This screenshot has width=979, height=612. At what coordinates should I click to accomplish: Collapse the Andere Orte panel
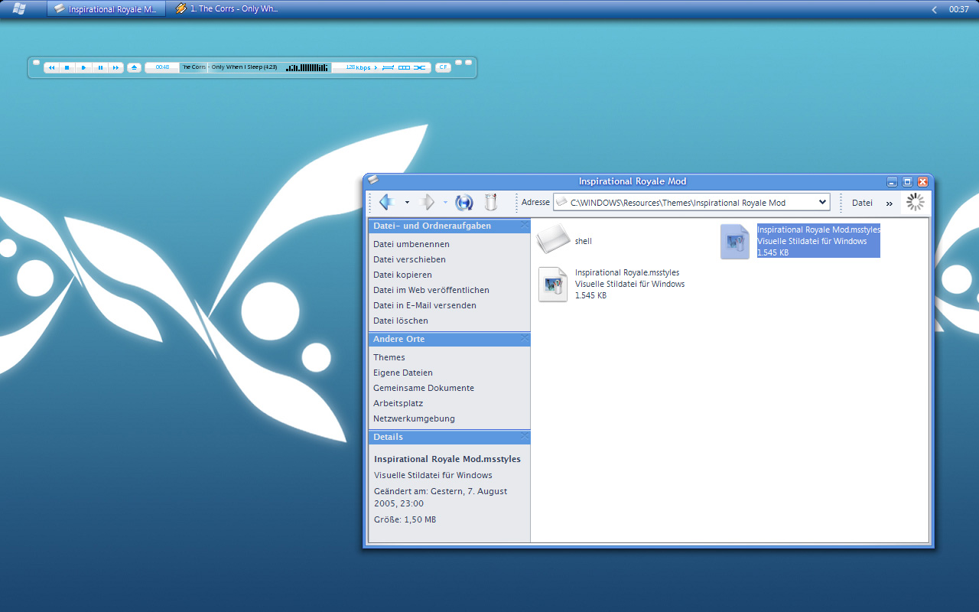tap(525, 338)
